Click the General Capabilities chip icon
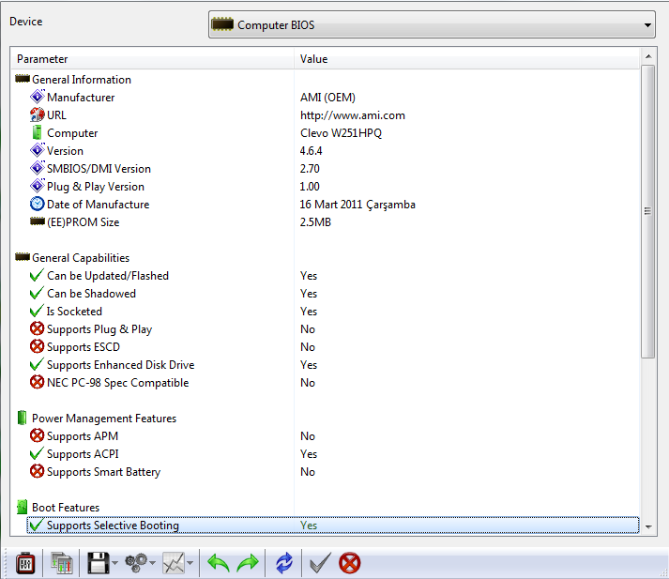This screenshot has width=669, height=579. tap(23, 257)
